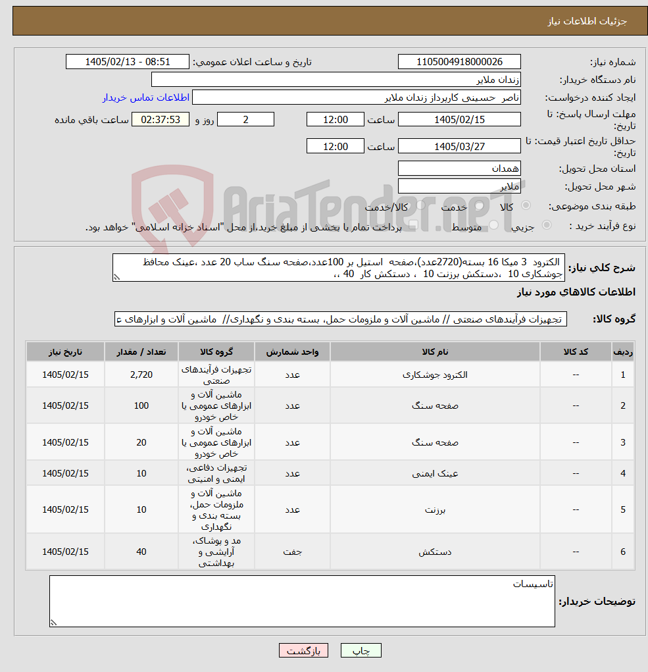Toggle the اسناد خزانه اسلامی payment checkbox
The image size is (648, 672).
(413, 226)
